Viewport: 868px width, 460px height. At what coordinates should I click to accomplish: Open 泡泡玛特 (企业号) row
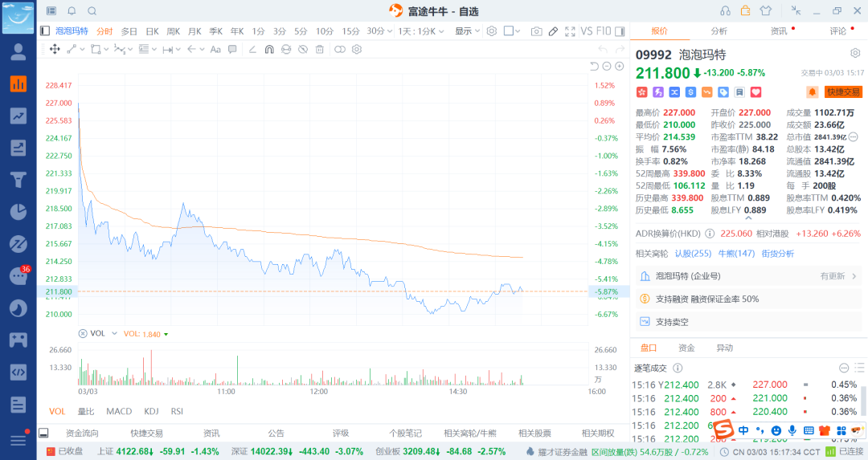(748, 276)
